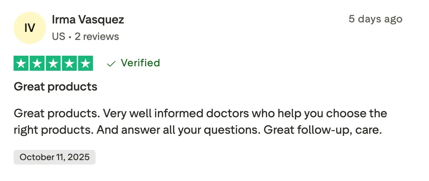Click the 5 days ago timestamp
Viewport: 429px width, 181px height.
[375, 19]
